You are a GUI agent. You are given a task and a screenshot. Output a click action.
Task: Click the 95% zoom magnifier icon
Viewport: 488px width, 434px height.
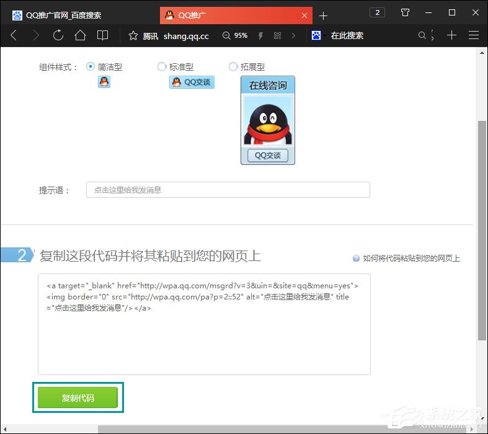tap(226, 35)
